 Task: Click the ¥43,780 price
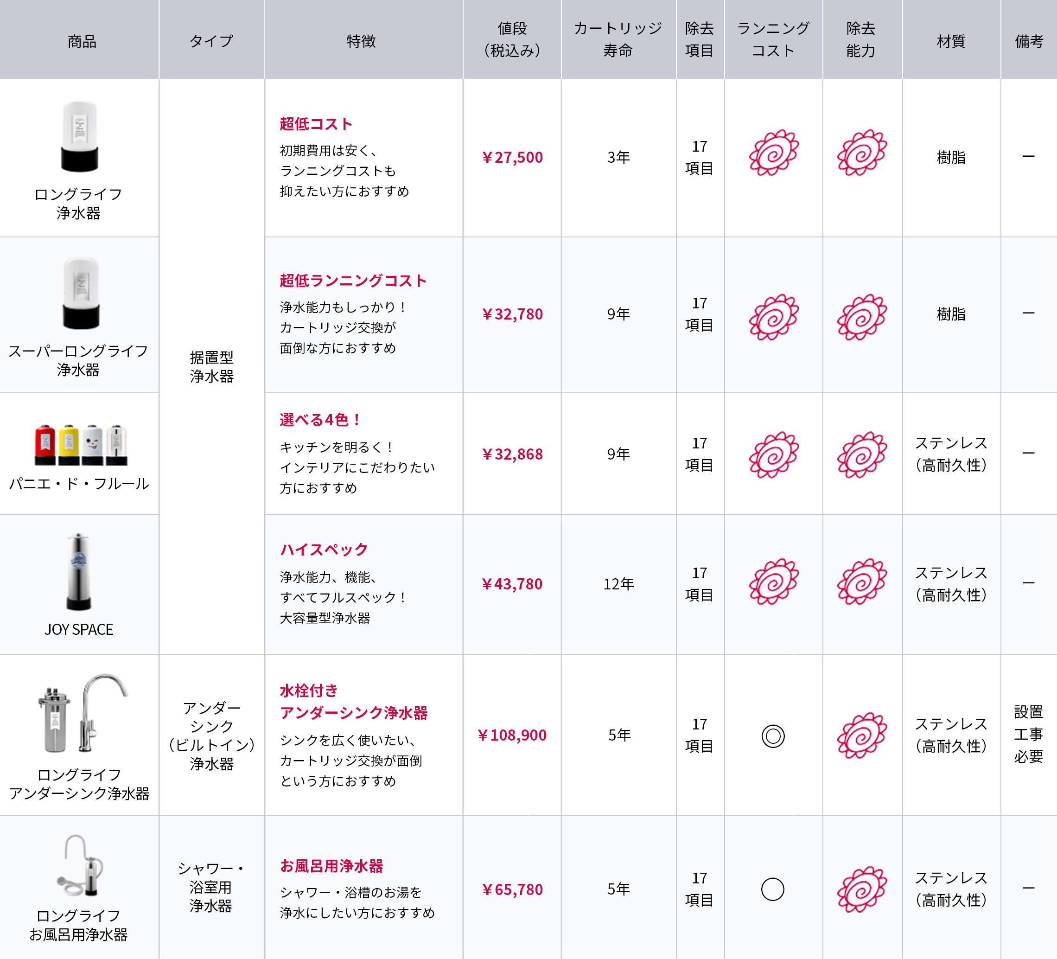(x=512, y=583)
